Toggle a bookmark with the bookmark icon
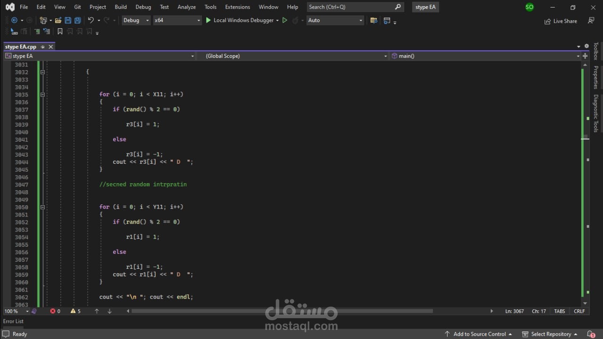The width and height of the screenshot is (603, 339). (60, 32)
